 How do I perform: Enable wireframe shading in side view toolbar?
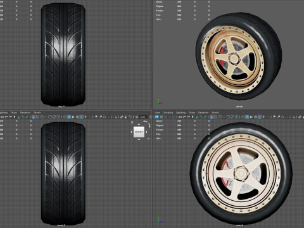pos(243,117)
